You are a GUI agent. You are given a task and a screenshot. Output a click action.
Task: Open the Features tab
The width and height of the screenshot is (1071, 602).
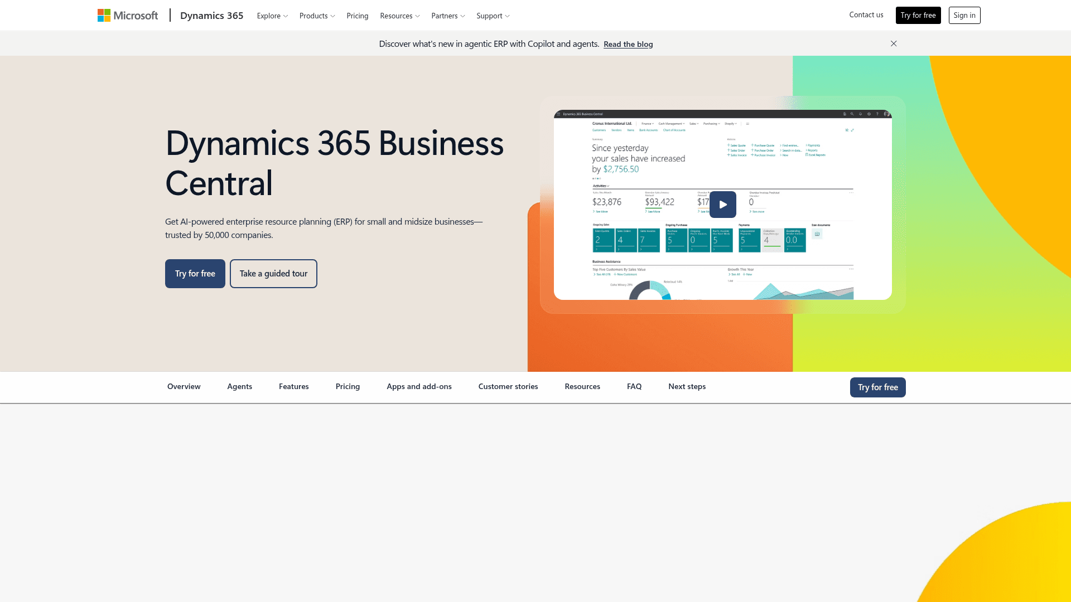click(294, 387)
